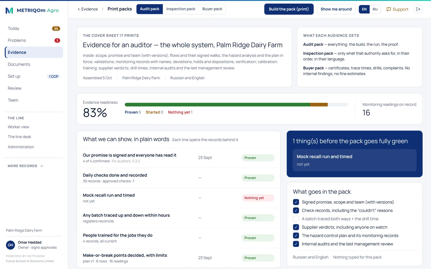The height and width of the screenshot is (269, 431).
Task: Open Today in the sidebar
Action: [34, 29]
